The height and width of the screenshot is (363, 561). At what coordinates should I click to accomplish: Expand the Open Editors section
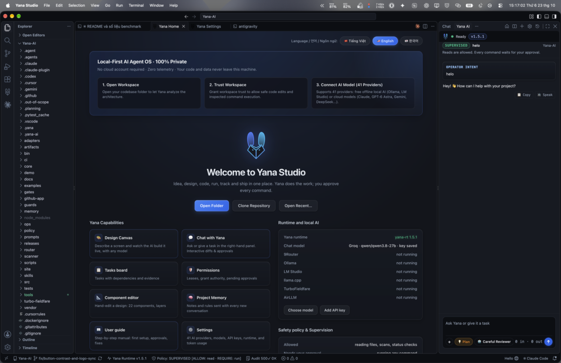point(44,35)
